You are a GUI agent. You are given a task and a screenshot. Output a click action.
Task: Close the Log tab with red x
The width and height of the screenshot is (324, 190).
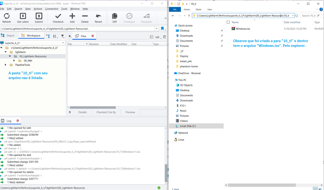[x=18, y=121]
